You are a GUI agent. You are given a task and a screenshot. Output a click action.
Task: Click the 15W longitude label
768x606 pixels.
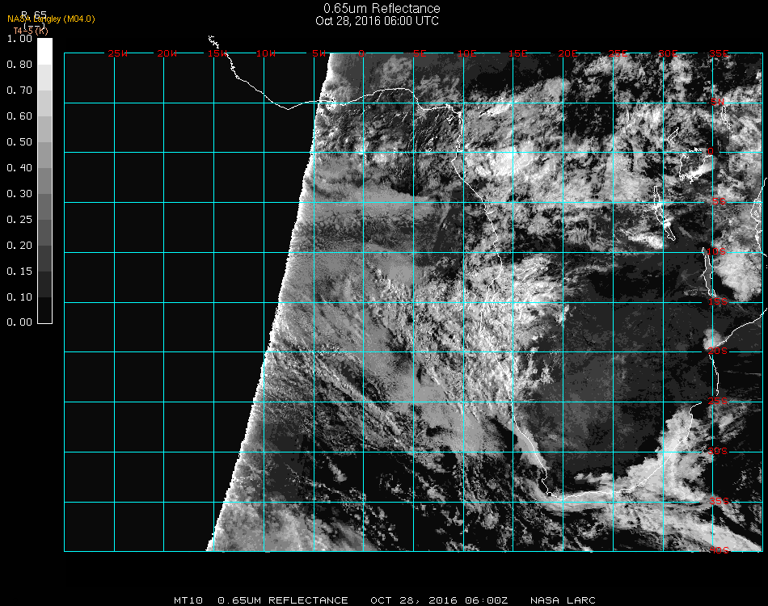[217, 53]
